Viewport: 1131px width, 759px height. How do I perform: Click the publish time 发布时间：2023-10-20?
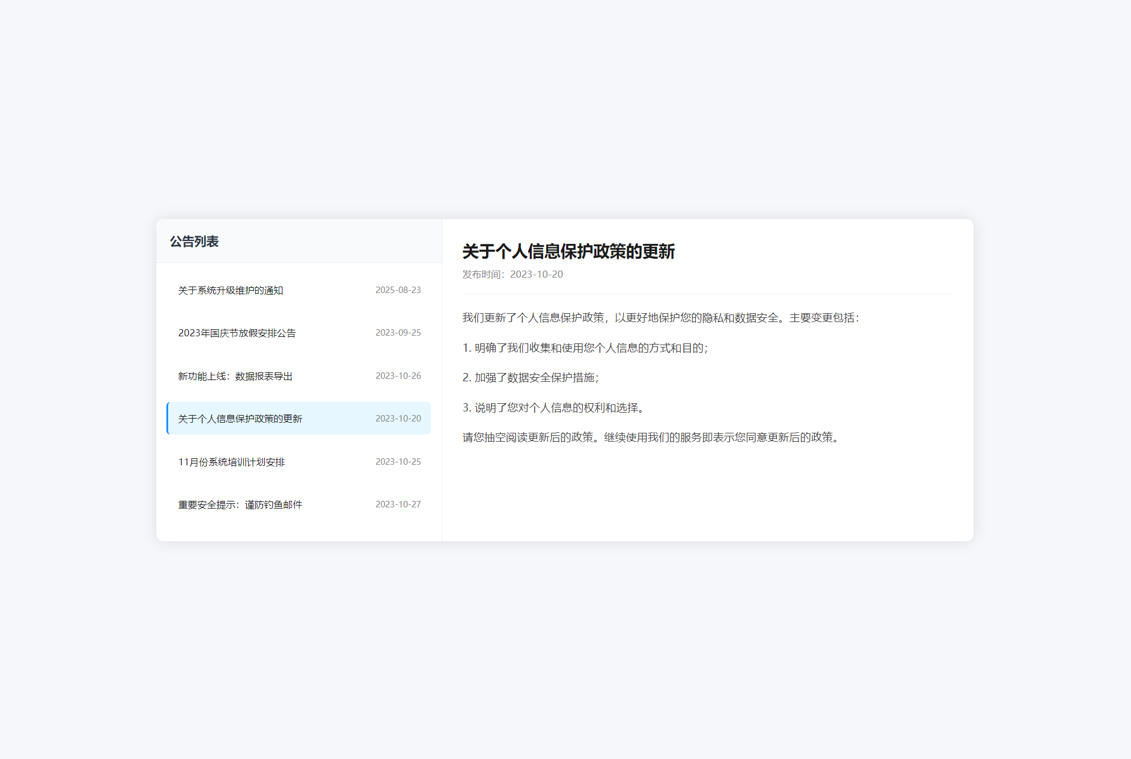click(x=513, y=274)
